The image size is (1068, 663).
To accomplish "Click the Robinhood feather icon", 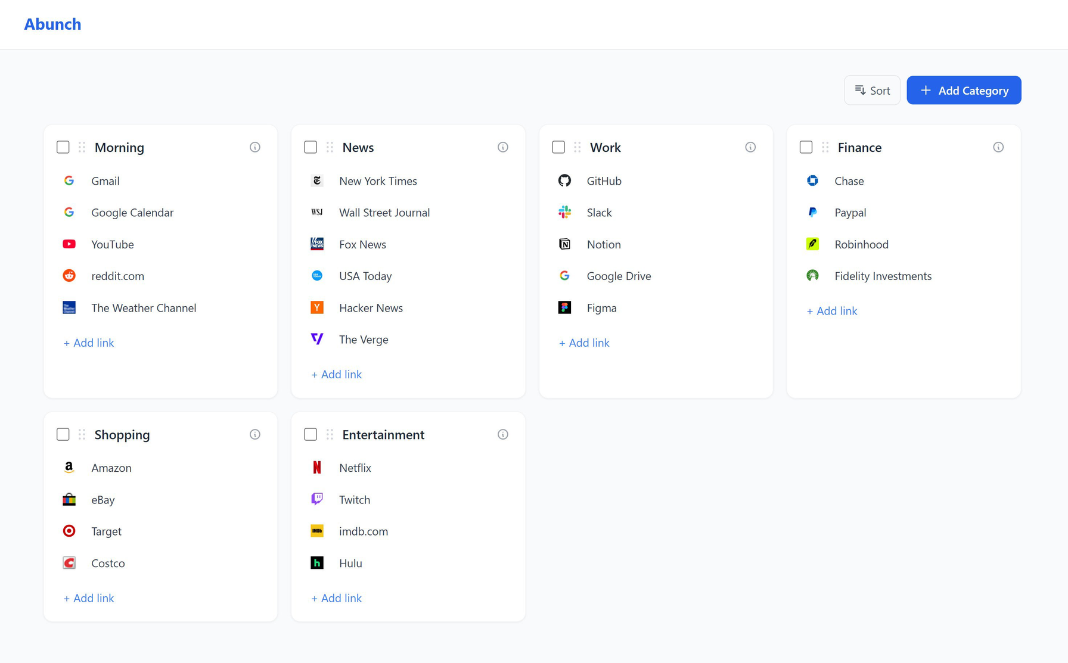I will tap(812, 244).
